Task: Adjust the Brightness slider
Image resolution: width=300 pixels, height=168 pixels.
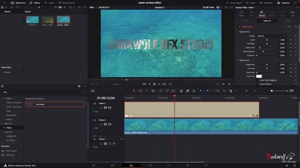Action: [x=267, y=64]
